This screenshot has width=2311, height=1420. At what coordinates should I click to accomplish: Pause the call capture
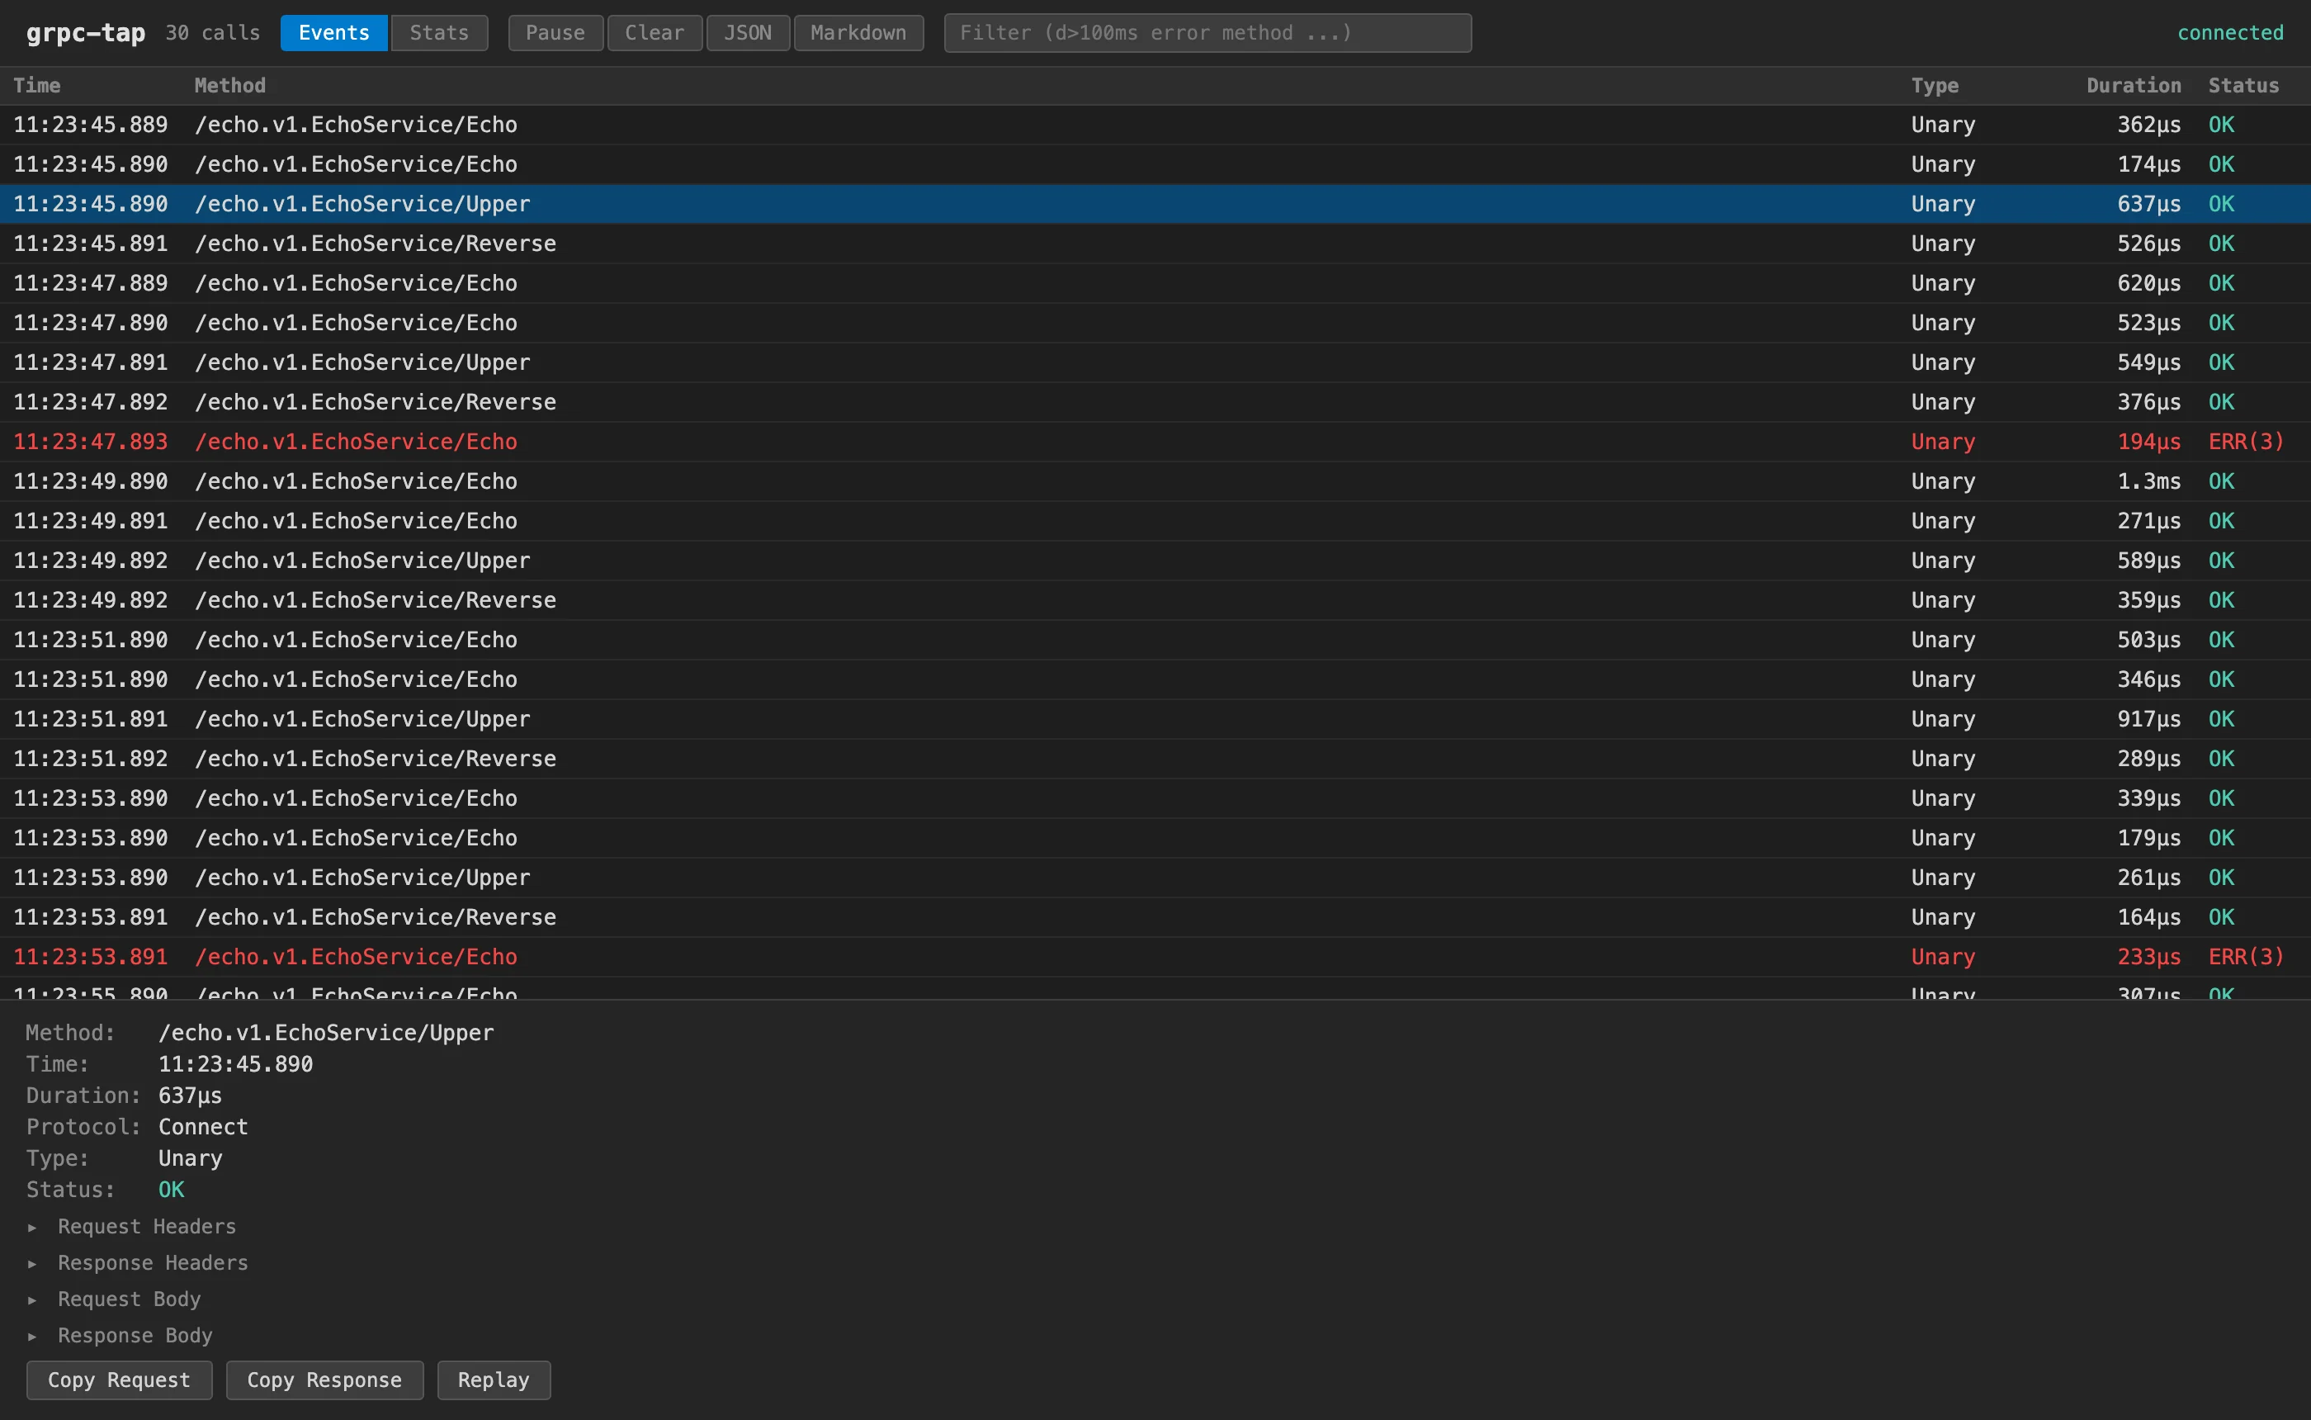tap(555, 33)
